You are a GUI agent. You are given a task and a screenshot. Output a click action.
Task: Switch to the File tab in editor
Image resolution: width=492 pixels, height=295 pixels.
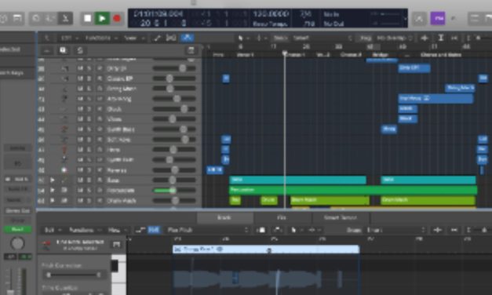(x=282, y=217)
